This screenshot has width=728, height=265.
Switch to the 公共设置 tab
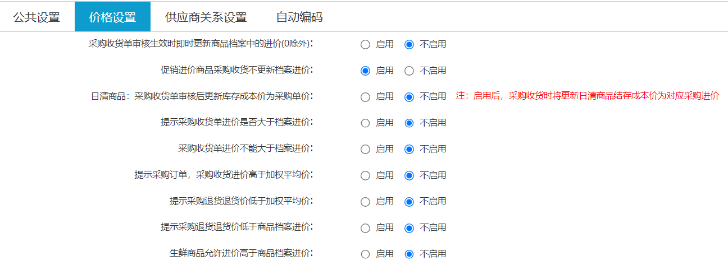pyautogui.click(x=37, y=17)
